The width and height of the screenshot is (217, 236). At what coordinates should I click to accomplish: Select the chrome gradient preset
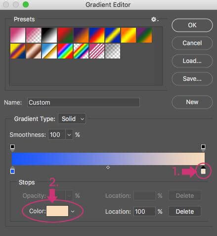(x=49, y=51)
